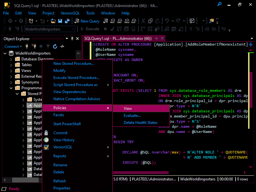Screen dimensions: 256x192
Task: Click the New Project icon
Action: (x=31, y=21)
